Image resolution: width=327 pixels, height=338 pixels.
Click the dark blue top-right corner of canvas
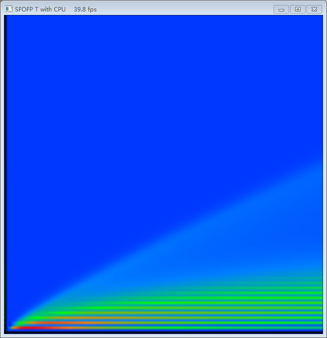click(314, 22)
